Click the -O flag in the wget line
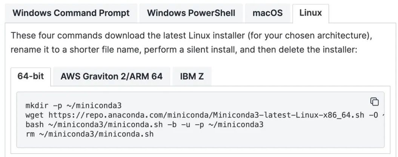398x157 pixels. 373,115
